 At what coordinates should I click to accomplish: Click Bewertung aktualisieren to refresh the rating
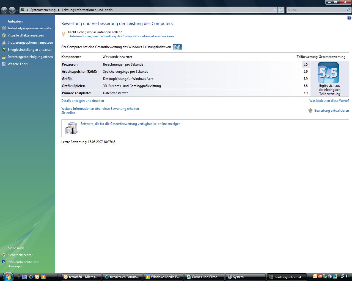pos(331,111)
